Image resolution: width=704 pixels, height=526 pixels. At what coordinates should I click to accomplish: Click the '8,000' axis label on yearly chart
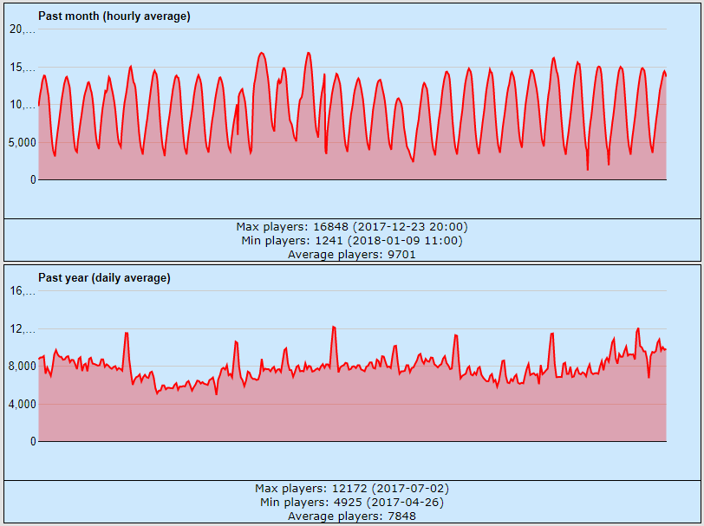(x=23, y=367)
